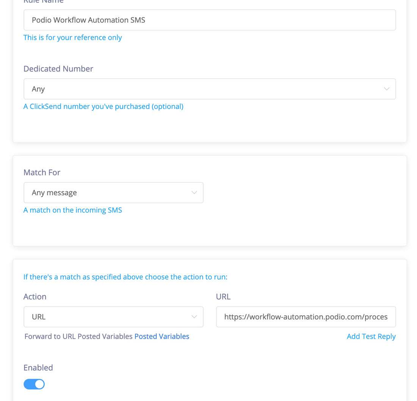Click the ClickSend number purchased hint text
The height and width of the screenshot is (401, 417).
[x=103, y=106]
